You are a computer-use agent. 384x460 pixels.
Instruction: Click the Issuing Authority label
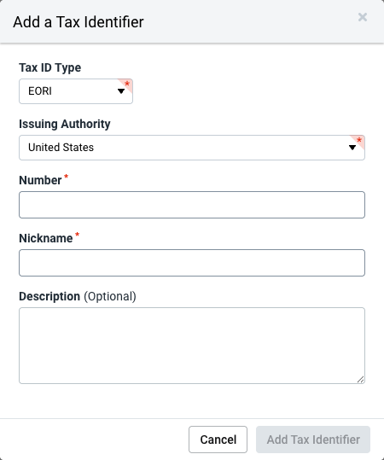coord(65,124)
